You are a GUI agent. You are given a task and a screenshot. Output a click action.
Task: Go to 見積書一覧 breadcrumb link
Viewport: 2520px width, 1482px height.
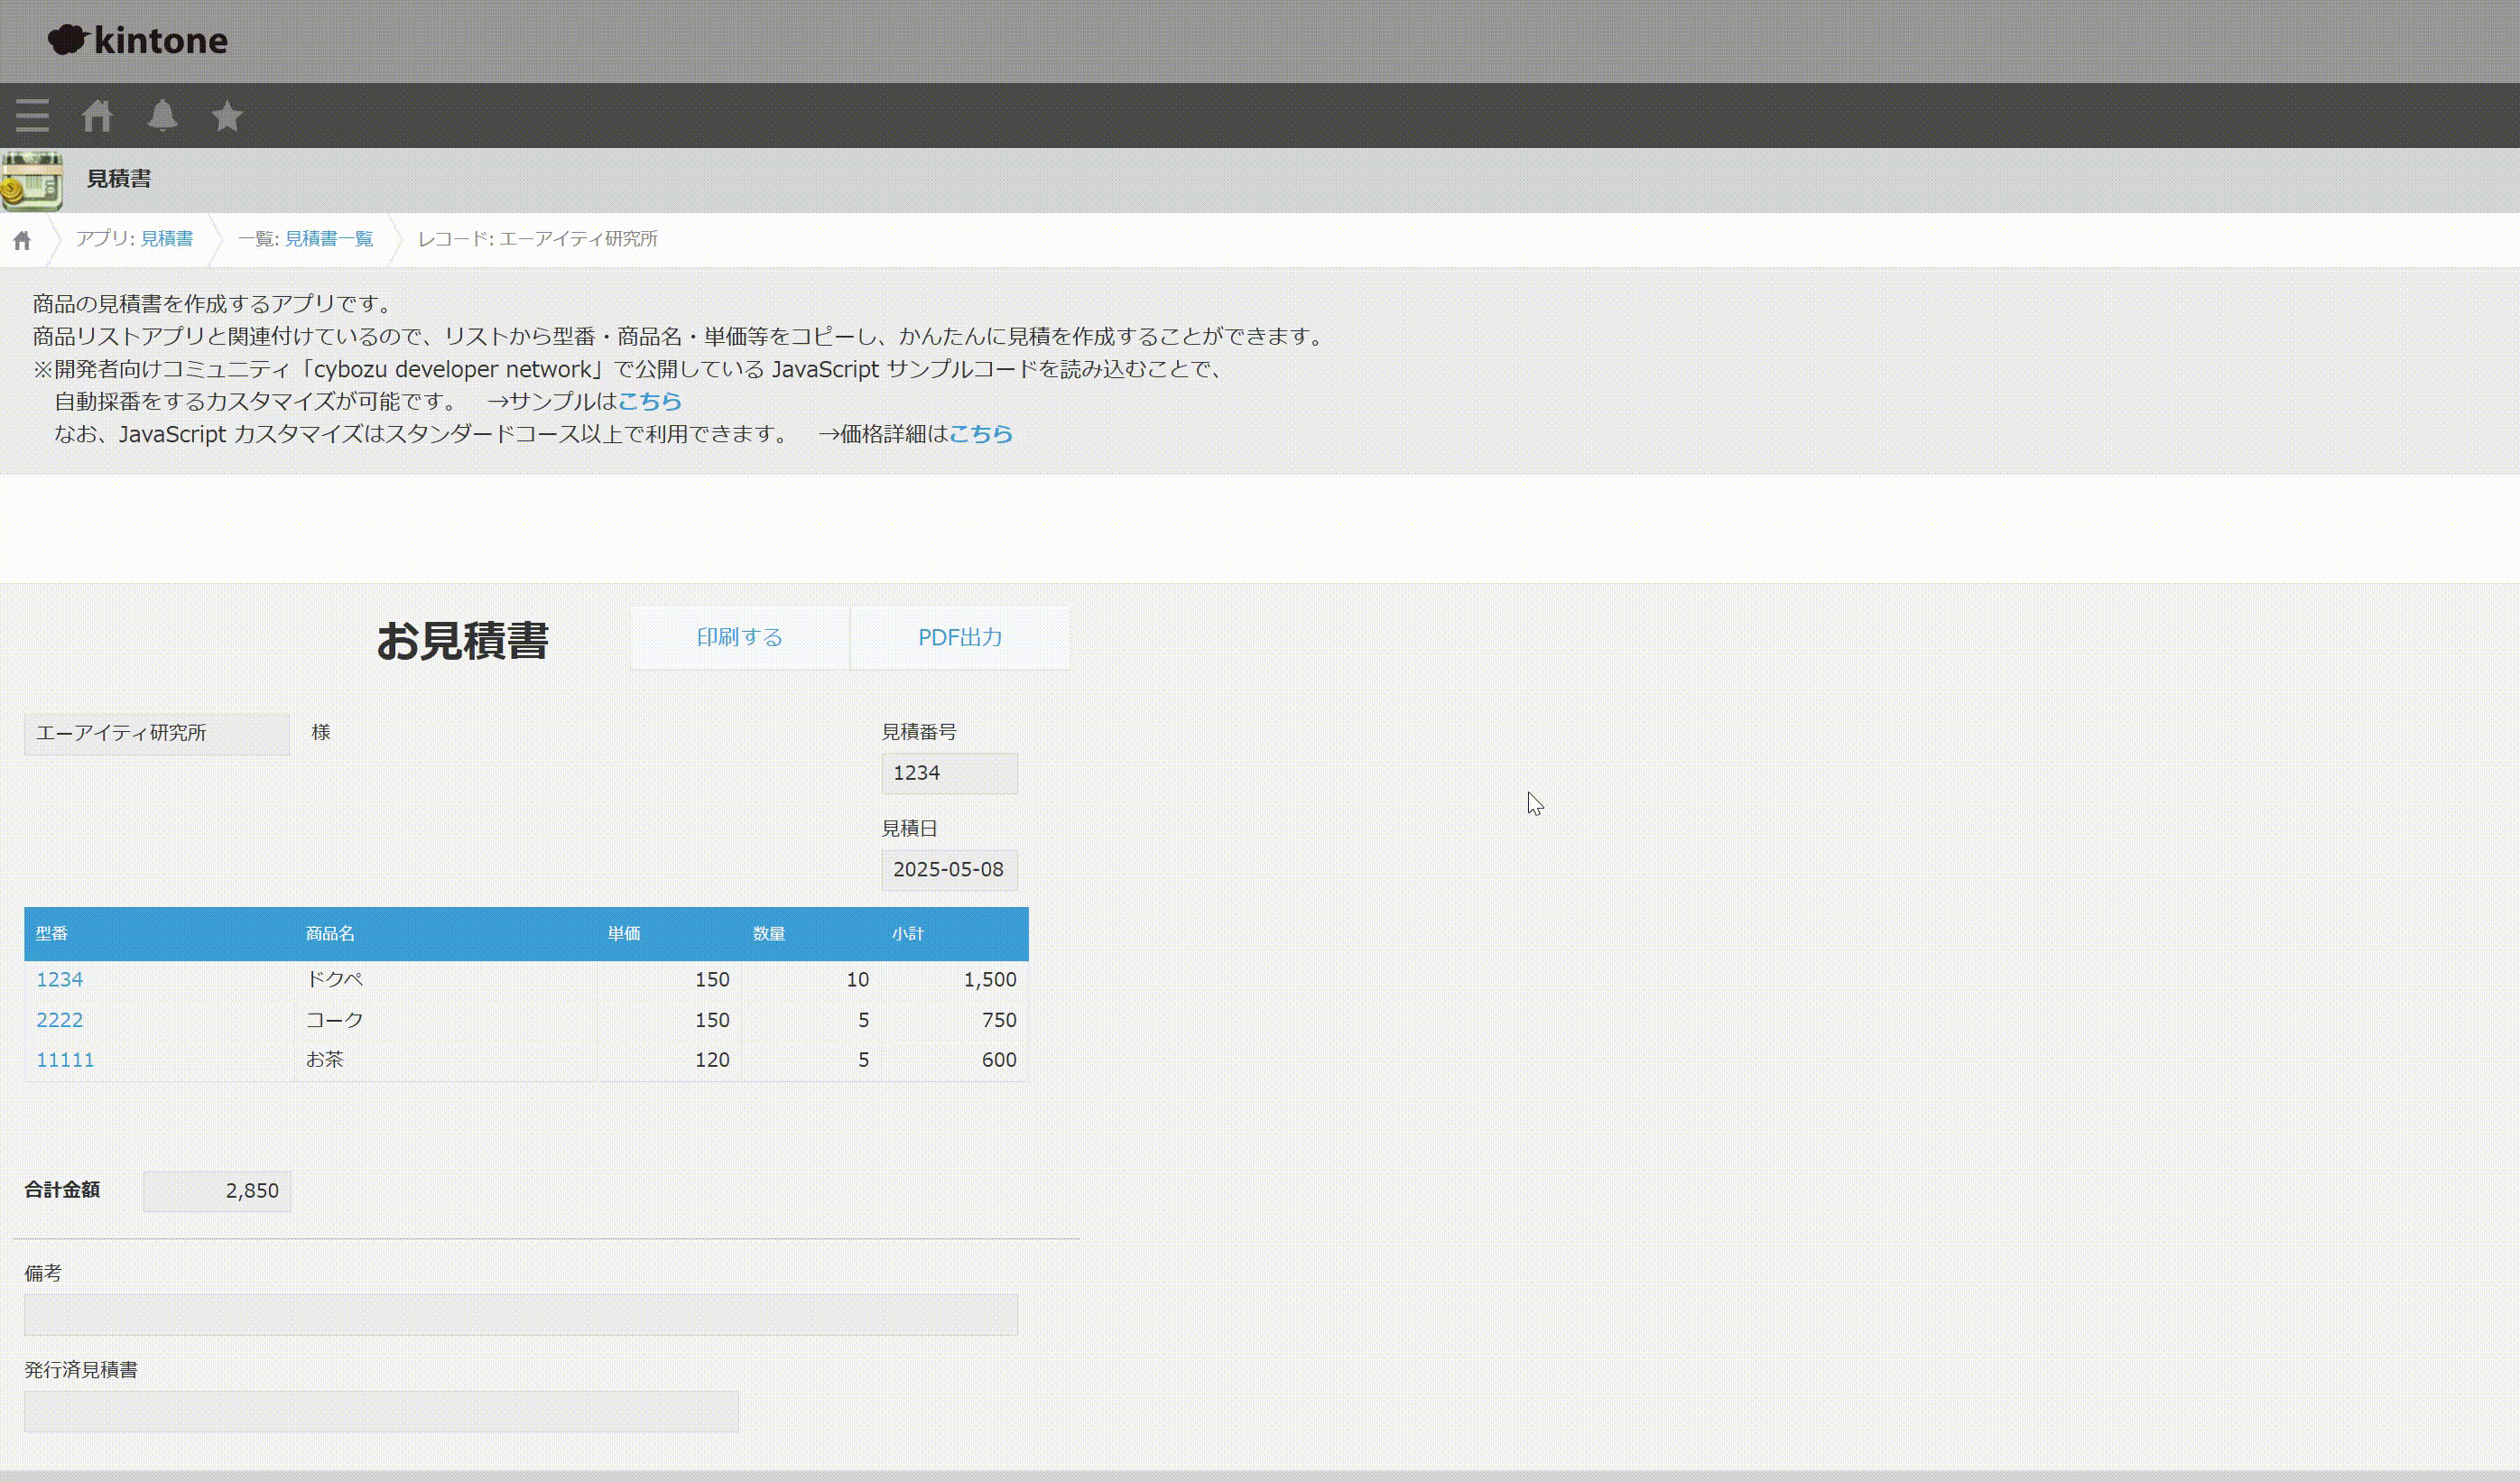[x=328, y=239]
